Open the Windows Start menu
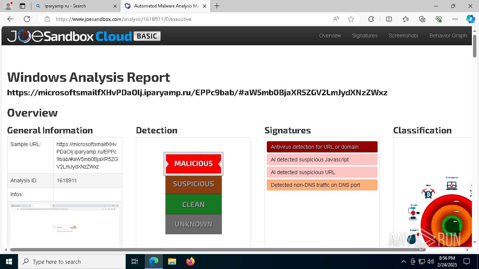This screenshot has width=479, height=269. pos(9,262)
